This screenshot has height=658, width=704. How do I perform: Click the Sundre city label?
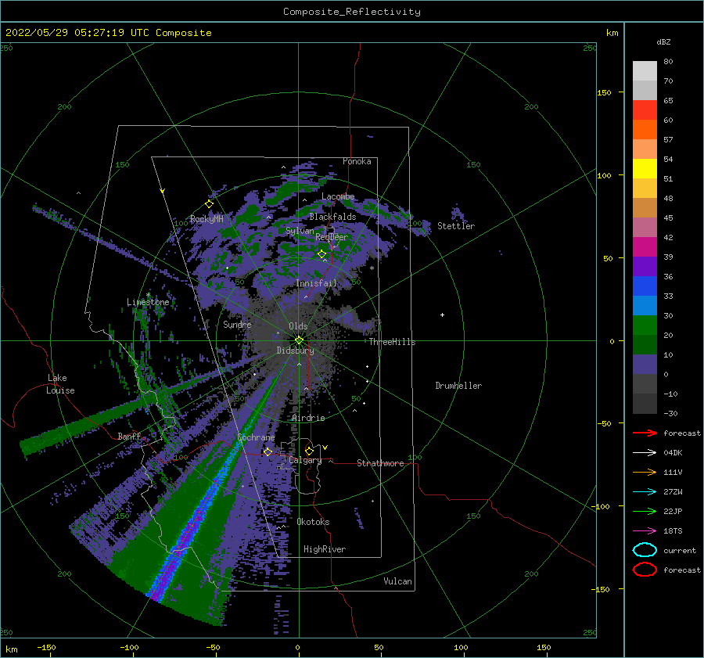click(x=237, y=325)
